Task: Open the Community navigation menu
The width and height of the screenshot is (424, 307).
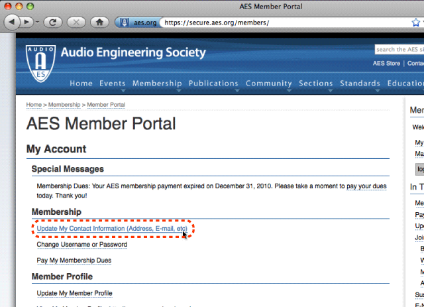Action: (x=268, y=84)
